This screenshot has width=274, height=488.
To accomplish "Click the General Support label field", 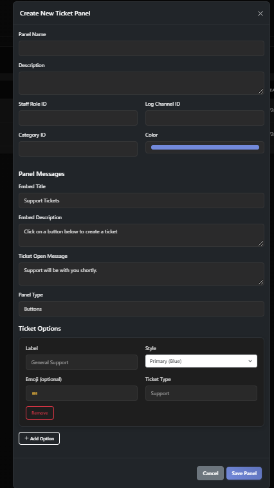I will 82,362.
